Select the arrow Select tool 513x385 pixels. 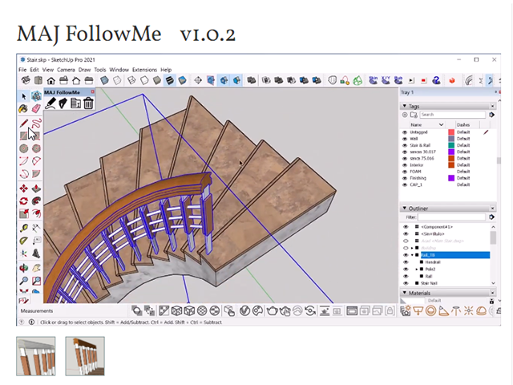[23, 96]
